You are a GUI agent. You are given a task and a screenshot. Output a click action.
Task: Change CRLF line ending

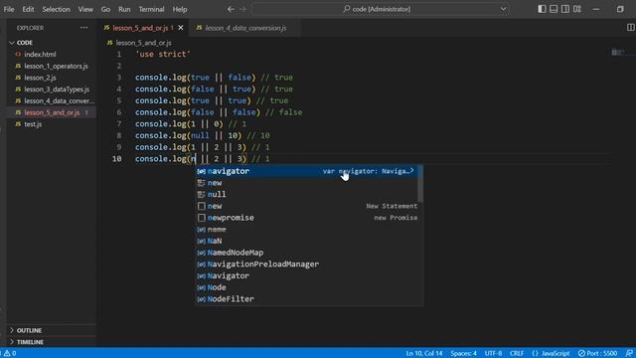coord(517,353)
